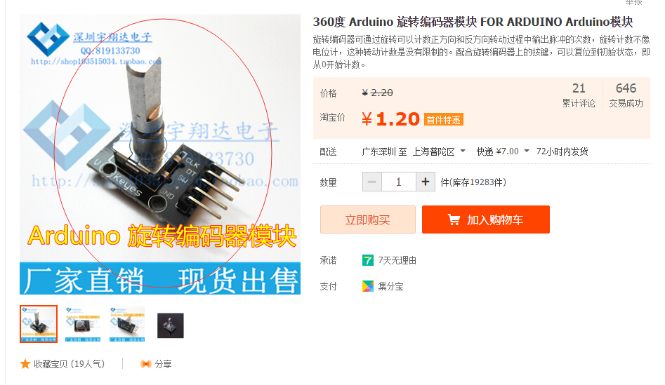Add item via 加入购物车 button
This screenshot has height=385, width=665.
(486, 219)
